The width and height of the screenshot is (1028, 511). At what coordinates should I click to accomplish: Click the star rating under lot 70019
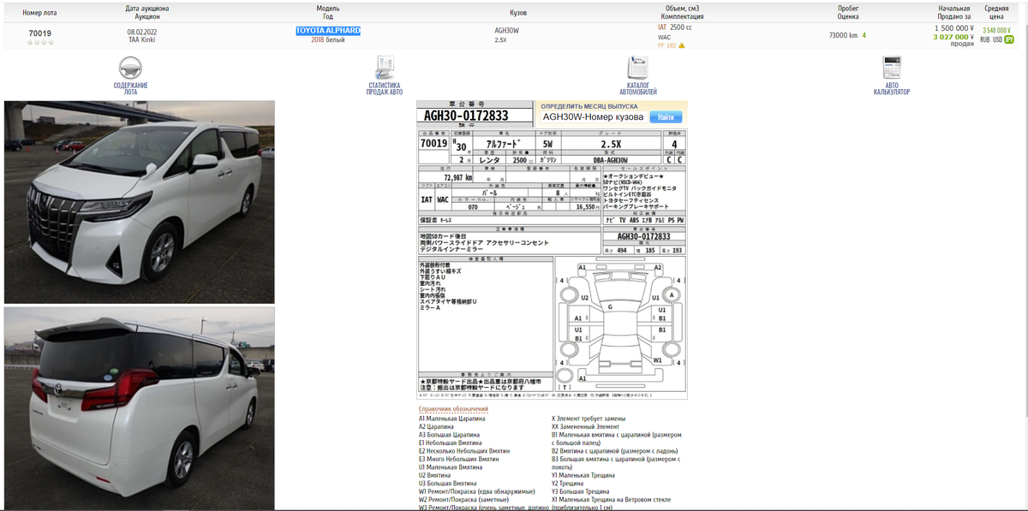[39, 42]
